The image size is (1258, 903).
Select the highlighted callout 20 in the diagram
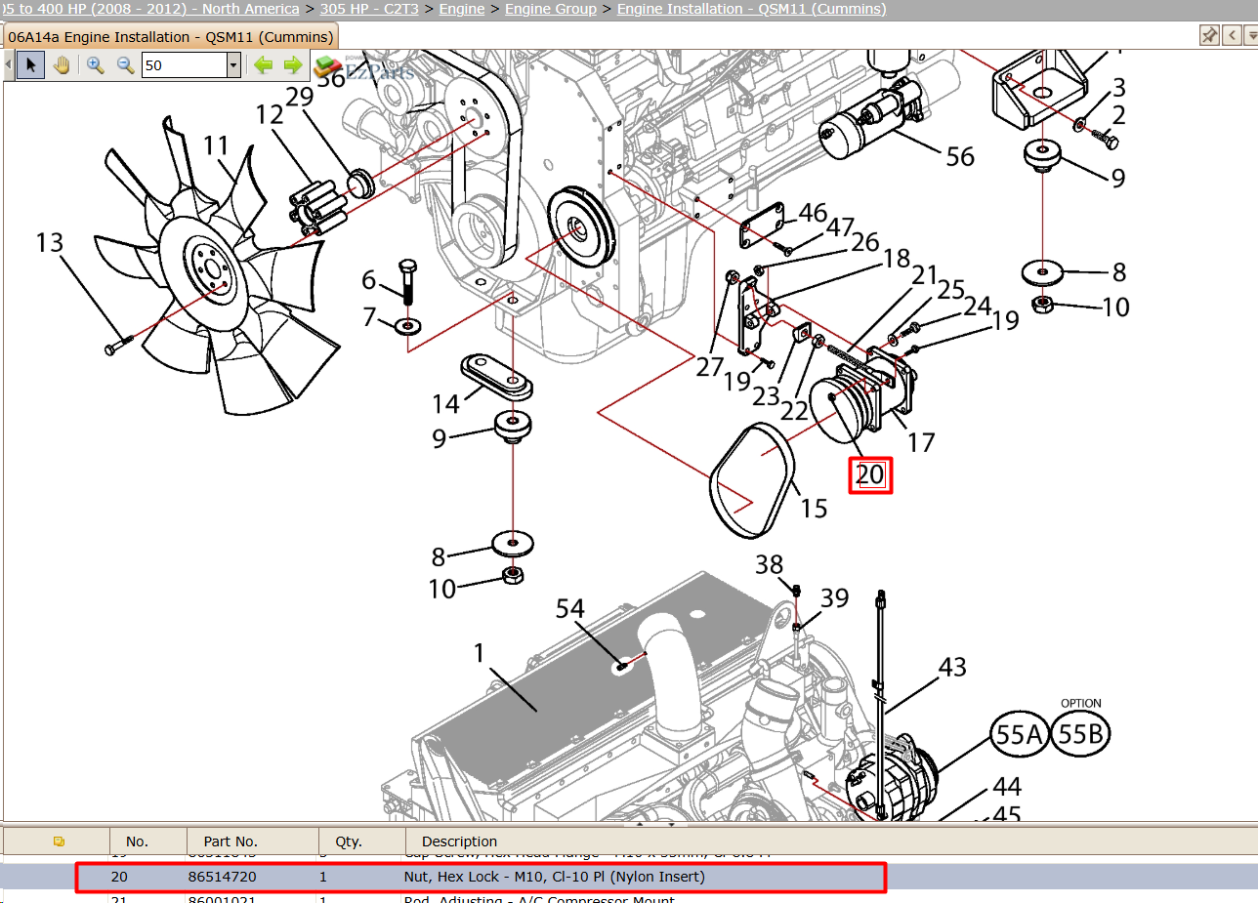(870, 474)
